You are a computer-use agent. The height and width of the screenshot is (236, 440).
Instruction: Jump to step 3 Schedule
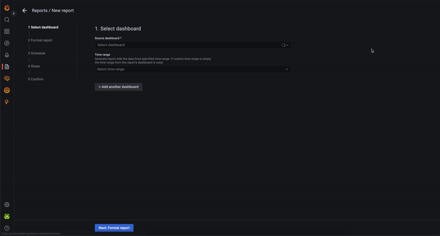click(x=37, y=53)
